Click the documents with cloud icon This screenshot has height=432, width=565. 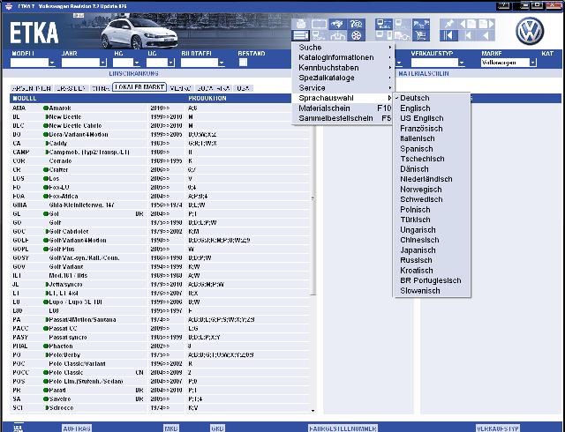coord(403,35)
